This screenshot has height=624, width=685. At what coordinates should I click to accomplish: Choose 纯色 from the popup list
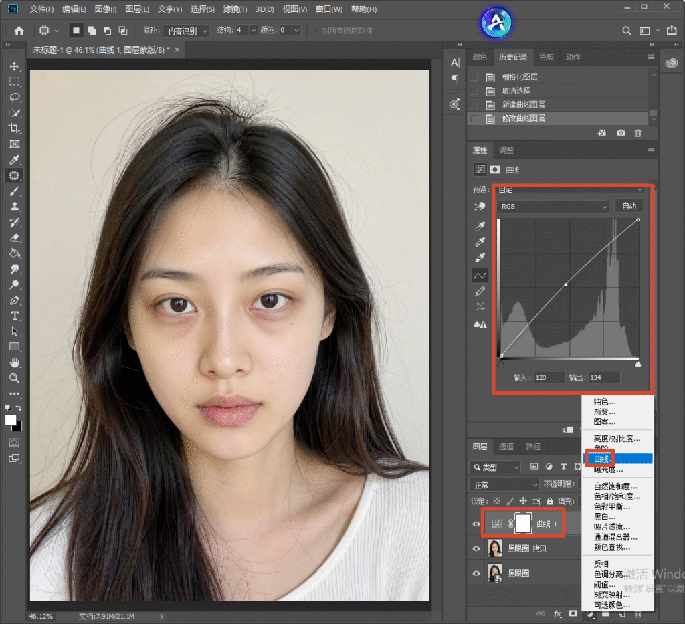617,401
